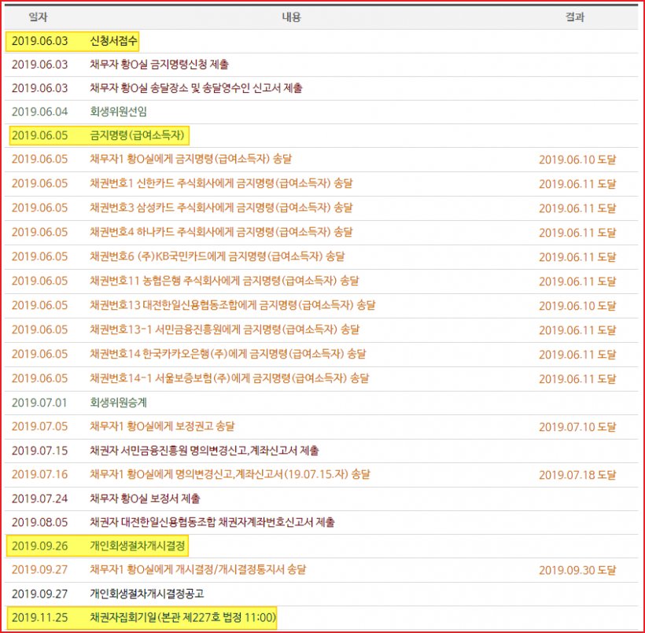
Task: Click 도달 result for 한국카카오은행 row
Action: tap(577, 355)
